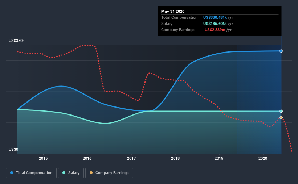Click the US$330.481k total compensation value

point(215,17)
